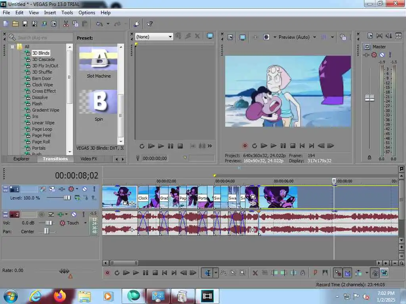Click the Insert Marker icon

click(315, 273)
